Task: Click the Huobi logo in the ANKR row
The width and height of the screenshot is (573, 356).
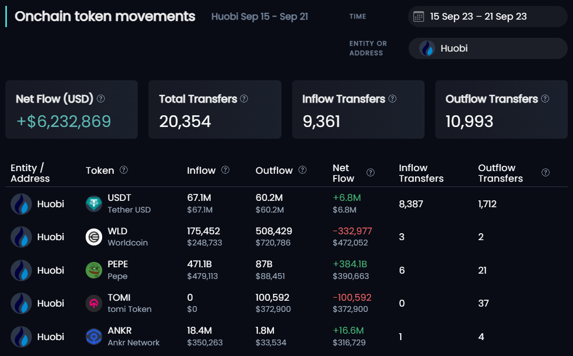Action: tap(21, 337)
